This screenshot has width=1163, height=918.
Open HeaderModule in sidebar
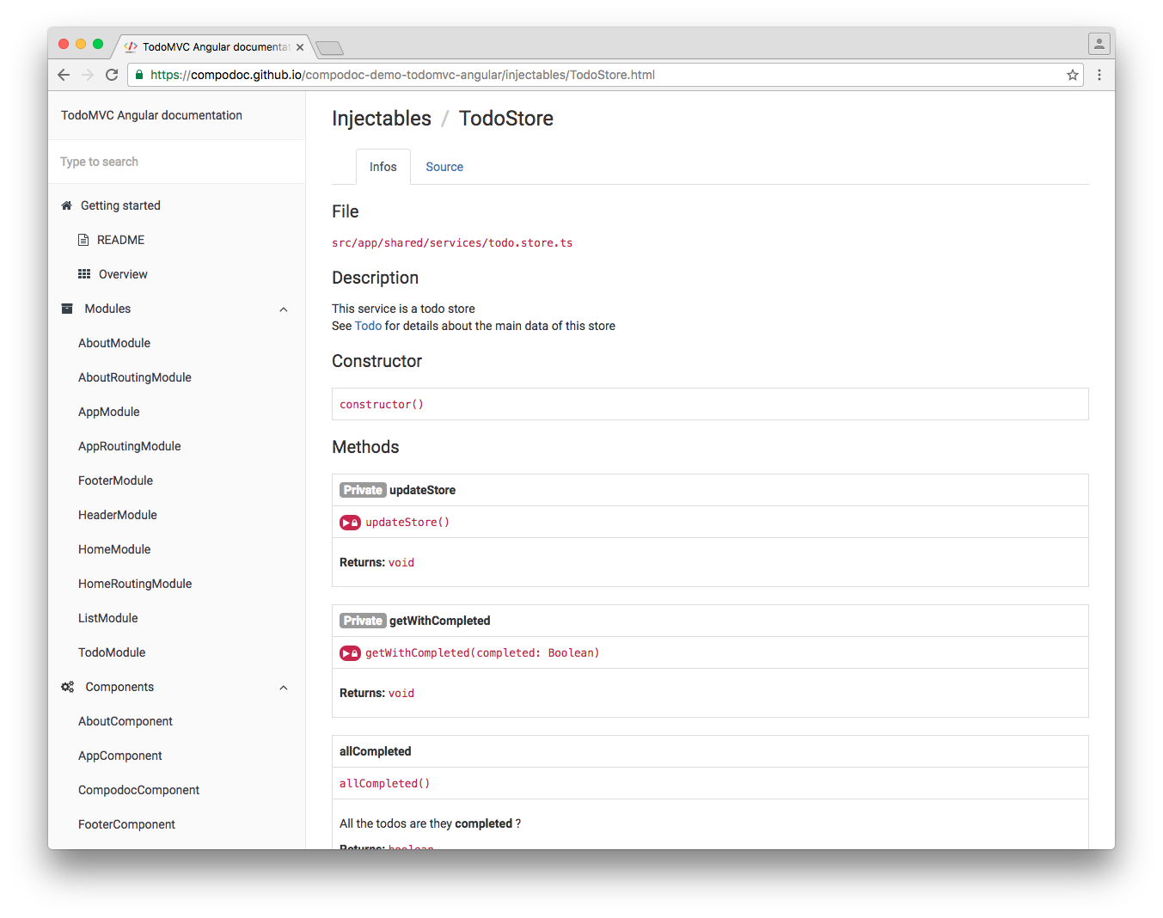tap(118, 515)
